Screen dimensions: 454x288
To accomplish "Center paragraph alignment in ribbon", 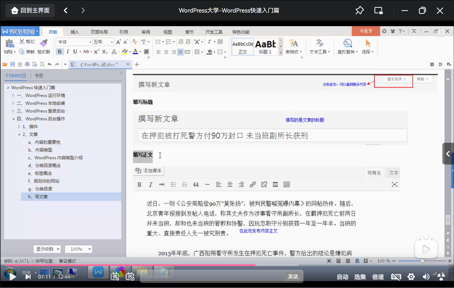I will coord(166,52).
